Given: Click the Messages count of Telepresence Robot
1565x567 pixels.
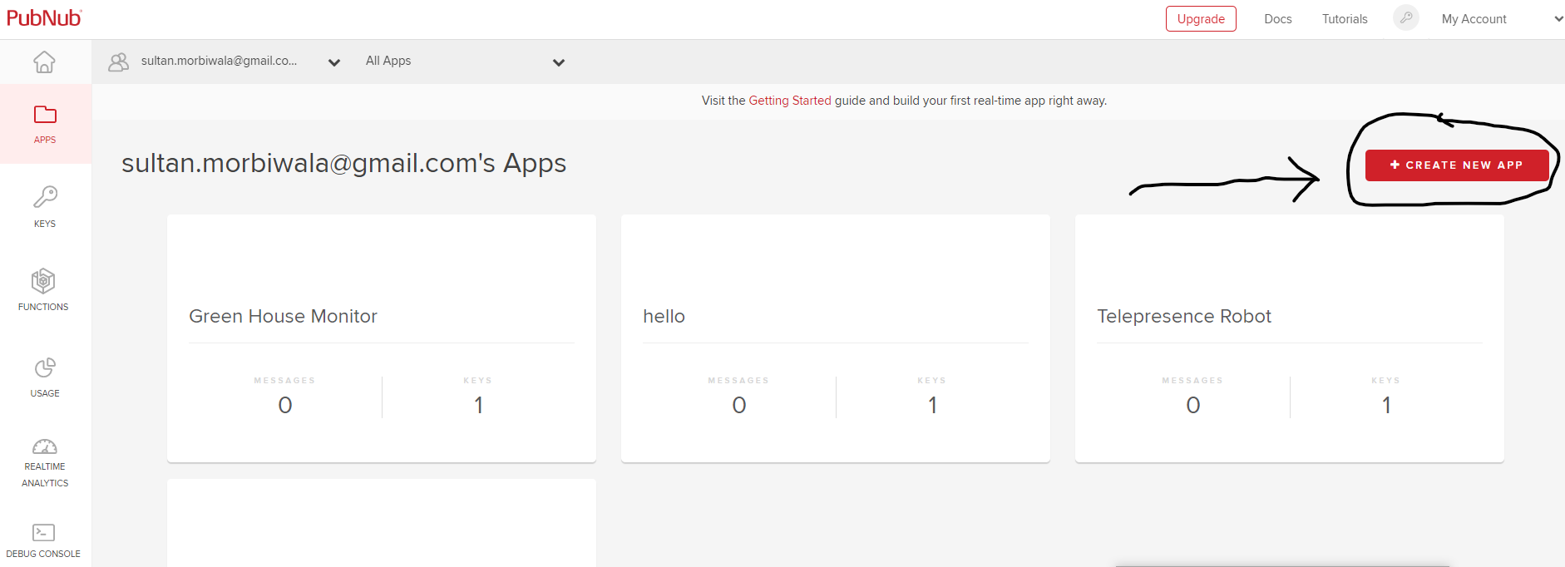Looking at the screenshot, I should click(1193, 405).
